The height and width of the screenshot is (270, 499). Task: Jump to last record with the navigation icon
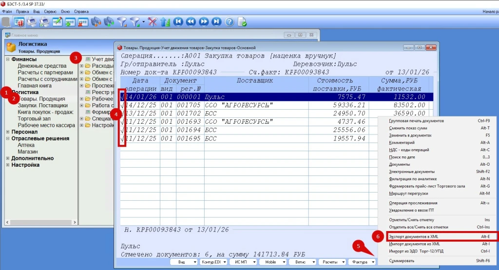[216, 22]
